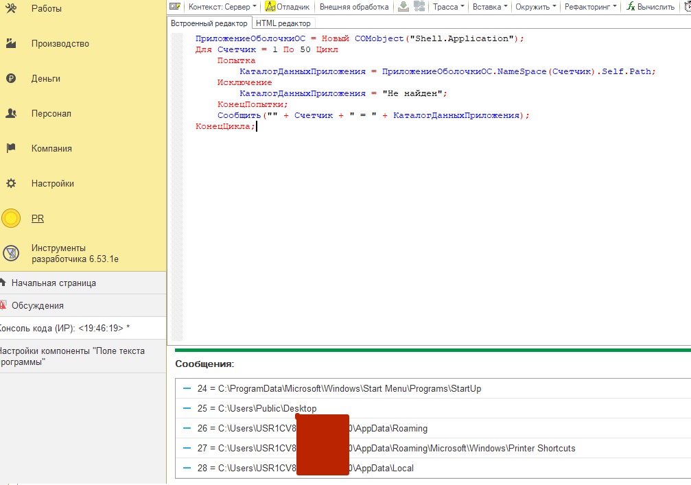Select message line 24 StartUp path
The image size is (691, 485).
(x=339, y=389)
